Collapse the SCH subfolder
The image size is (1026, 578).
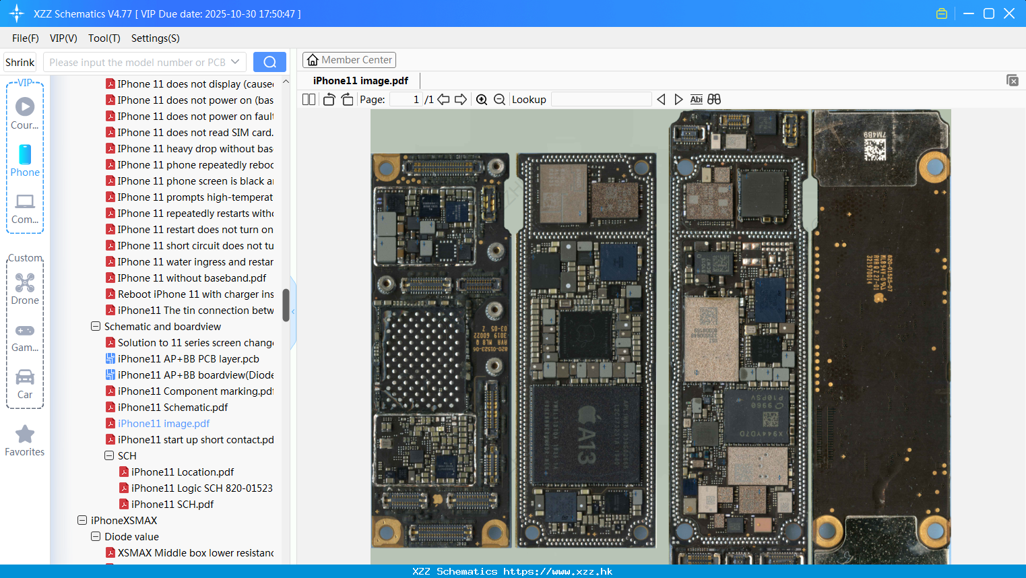click(x=109, y=455)
